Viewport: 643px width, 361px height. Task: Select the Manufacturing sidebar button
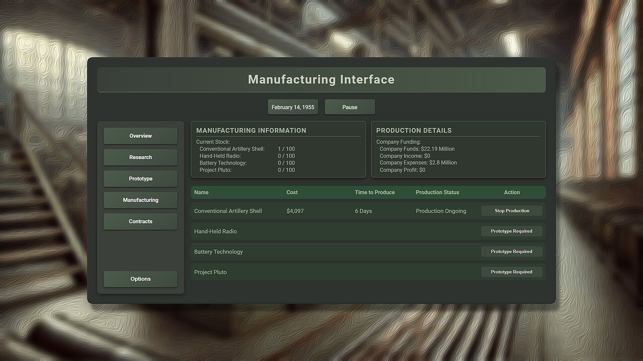[140, 200]
